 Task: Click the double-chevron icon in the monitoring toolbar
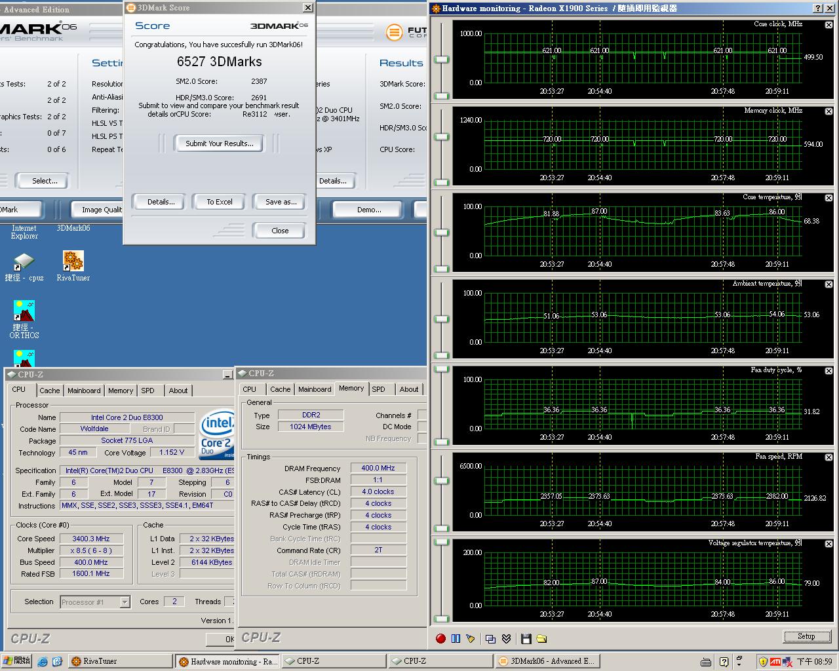(506, 638)
